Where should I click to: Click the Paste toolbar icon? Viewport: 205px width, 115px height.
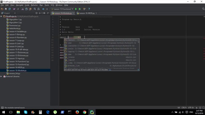(x=30, y=9)
